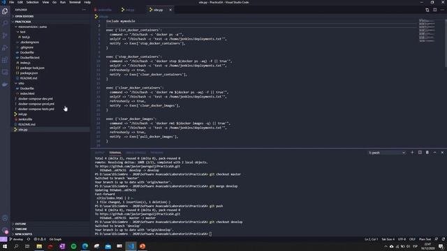This screenshot has height=251, width=447.
Task: Click Plain Text language mode
Action: 425,239
